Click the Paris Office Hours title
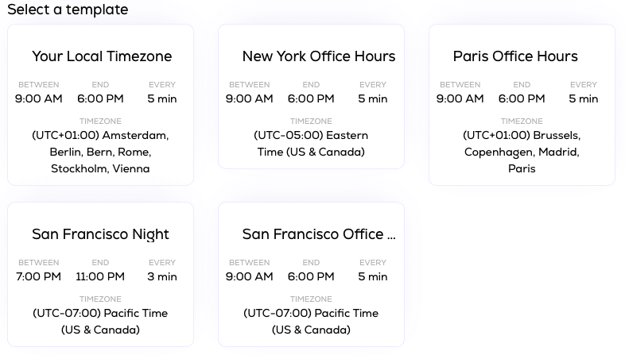 pos(515,56)
